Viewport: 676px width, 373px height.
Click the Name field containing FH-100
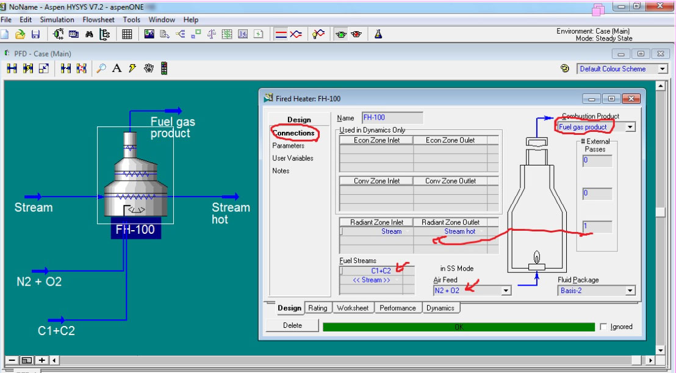click(392, 117)
